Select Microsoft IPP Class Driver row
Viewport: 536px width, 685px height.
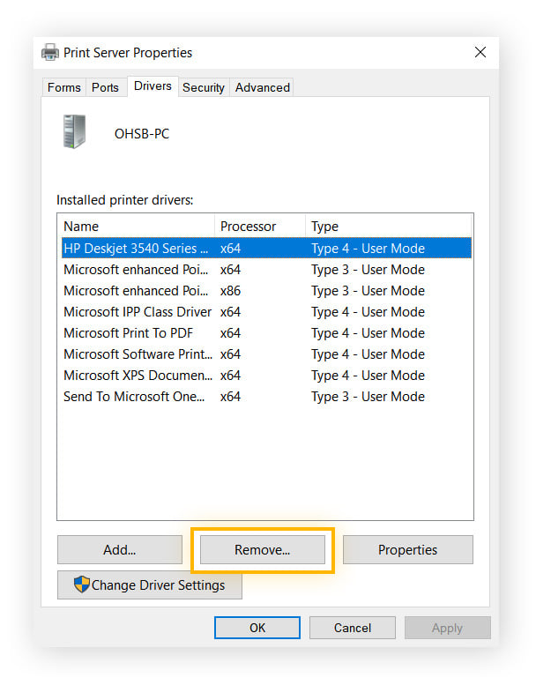coord(138,312)
